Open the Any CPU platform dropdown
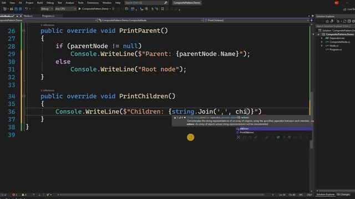 (65, 9)
